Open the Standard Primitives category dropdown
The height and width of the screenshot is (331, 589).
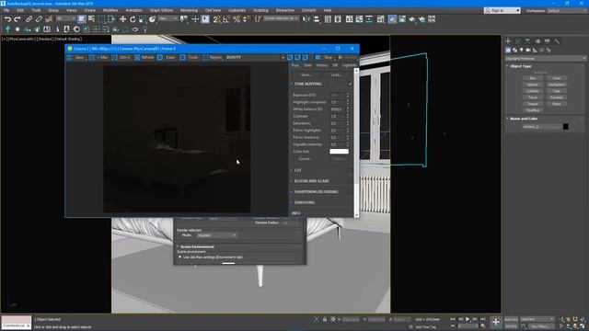[545, 59]
